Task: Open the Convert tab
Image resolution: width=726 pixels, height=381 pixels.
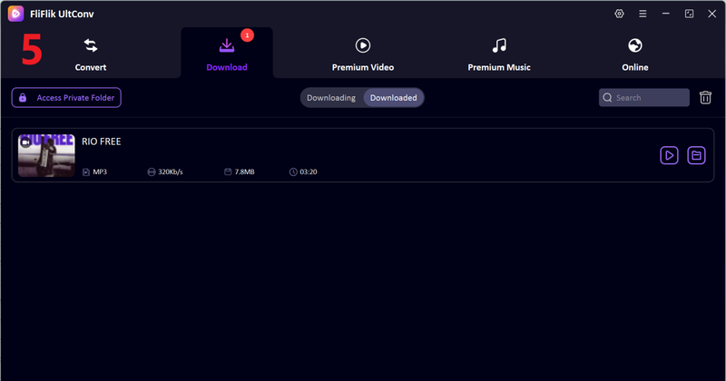Action: pyautogui.click(x=91, y=54)
